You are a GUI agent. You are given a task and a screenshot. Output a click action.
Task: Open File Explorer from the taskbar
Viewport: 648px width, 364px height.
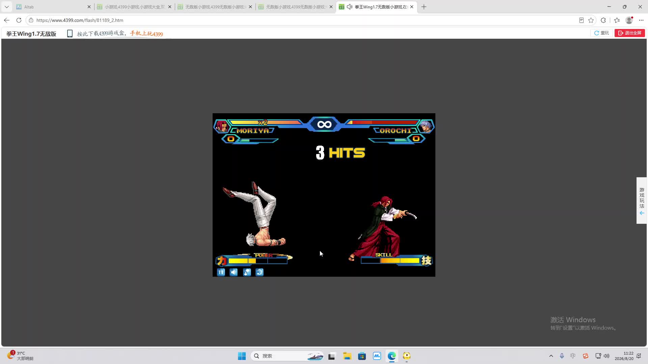(347, 356)
